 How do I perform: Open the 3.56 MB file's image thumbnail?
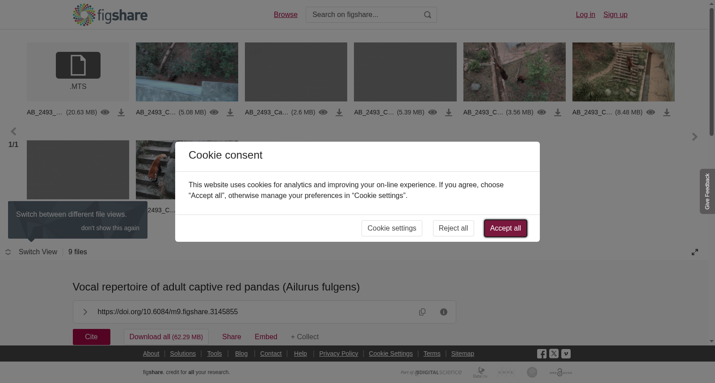click(514, 72)
